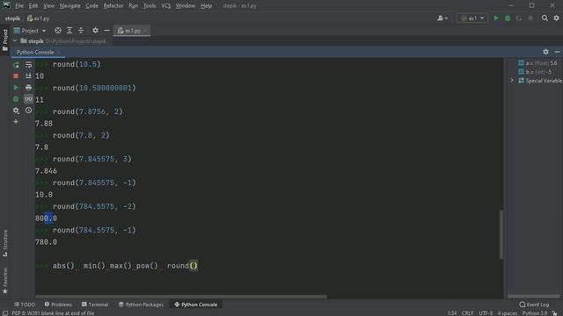Click the console vertical scrollbar
This screenshot has width=563, height=316.
tap(501, 234)
